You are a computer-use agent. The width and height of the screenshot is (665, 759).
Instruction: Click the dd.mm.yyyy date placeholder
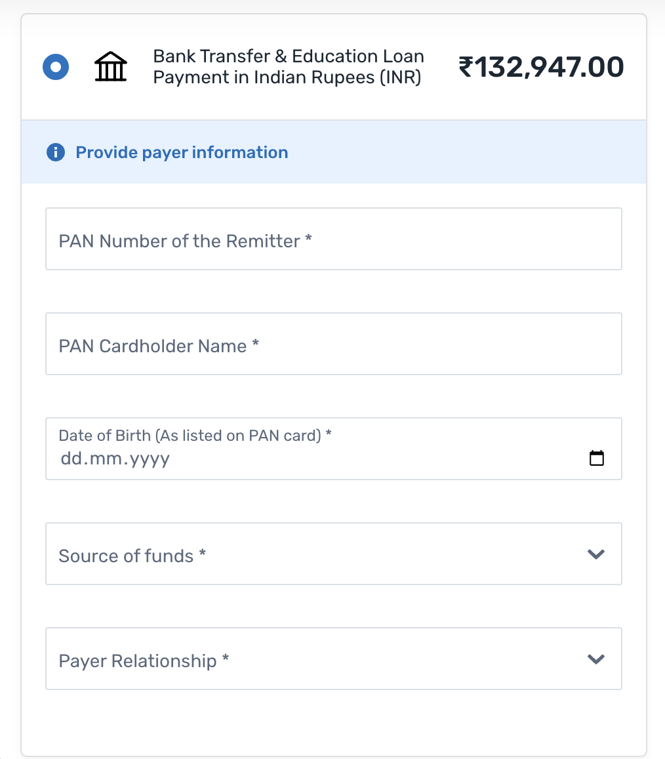point(115,458)
